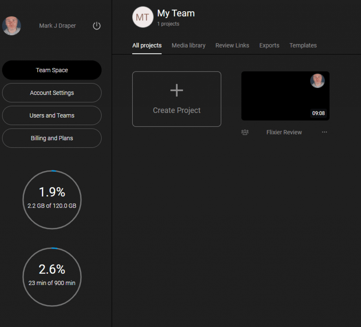Screen dimensions: 361x327
Task: Open the Flixier Review three-dots options menu
Action: (324, 132)
